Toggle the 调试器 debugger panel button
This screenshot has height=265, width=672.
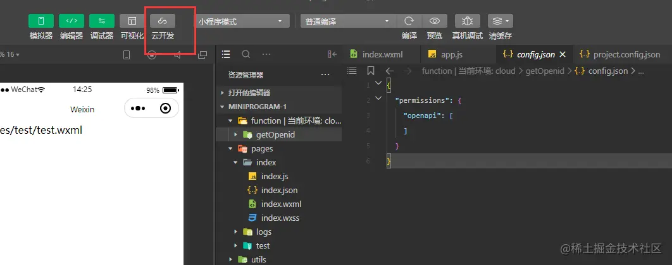102,21
